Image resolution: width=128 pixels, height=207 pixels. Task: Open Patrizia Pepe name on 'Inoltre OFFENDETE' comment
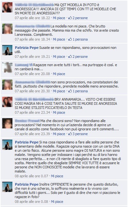click(27, 184)
